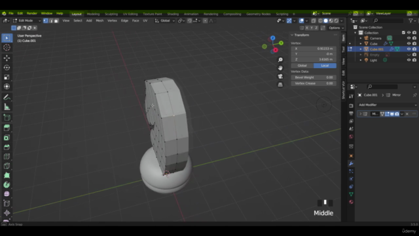The width and height of the screenshot is (419, 236).
Task: Expand Cube.001 in outliner
Action: point(361,49)
